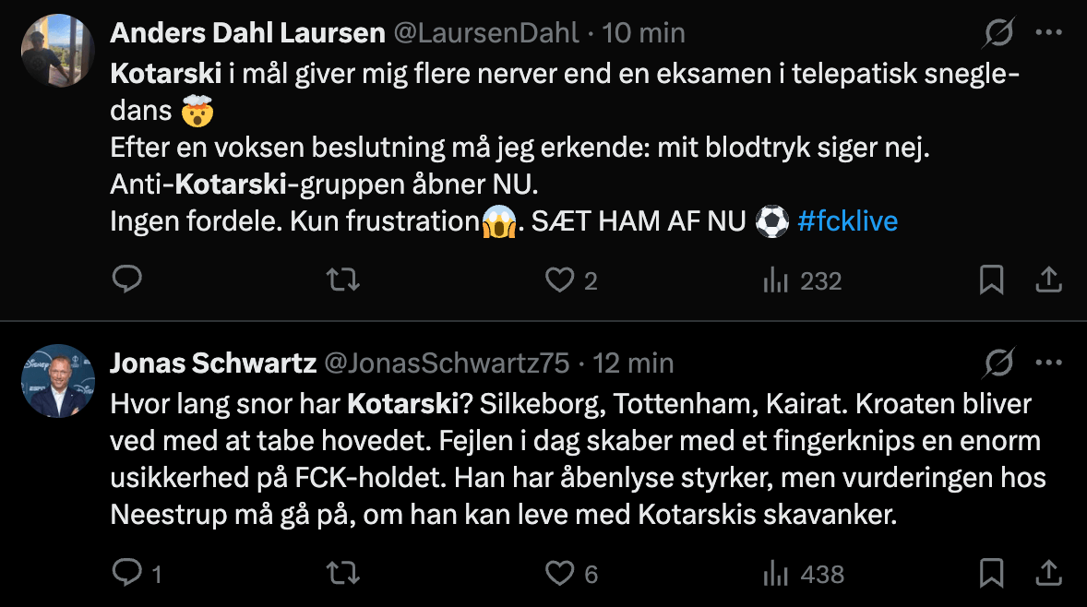View analytics showing 232 views
The image size is (1087, 607).
[802, 280]
